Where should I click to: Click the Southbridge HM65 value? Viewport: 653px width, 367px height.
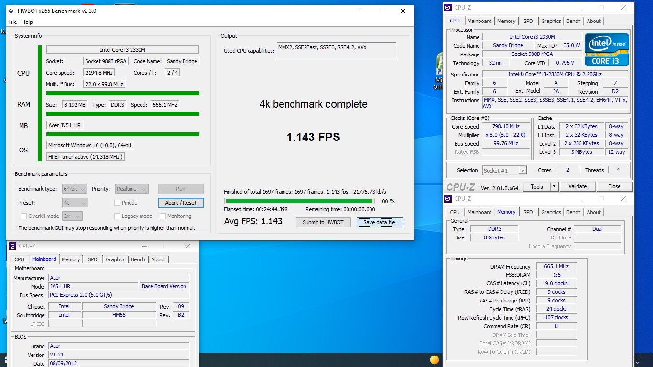click(119, 315)
